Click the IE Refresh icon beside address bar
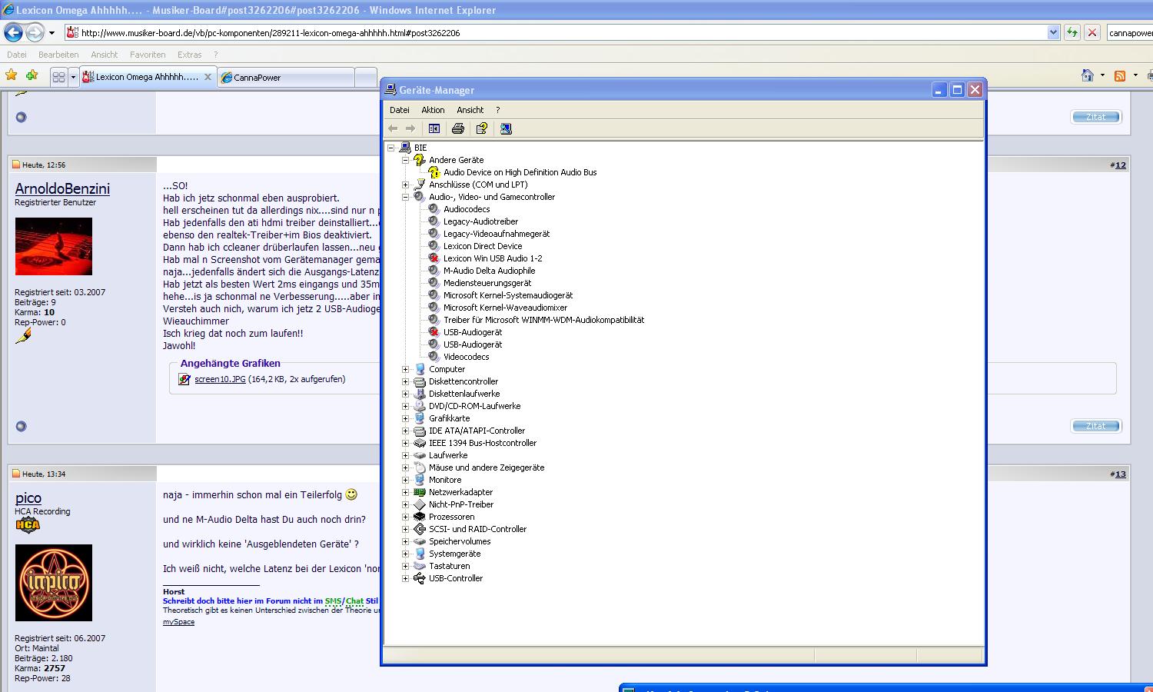 click(x=1072, y=32)
